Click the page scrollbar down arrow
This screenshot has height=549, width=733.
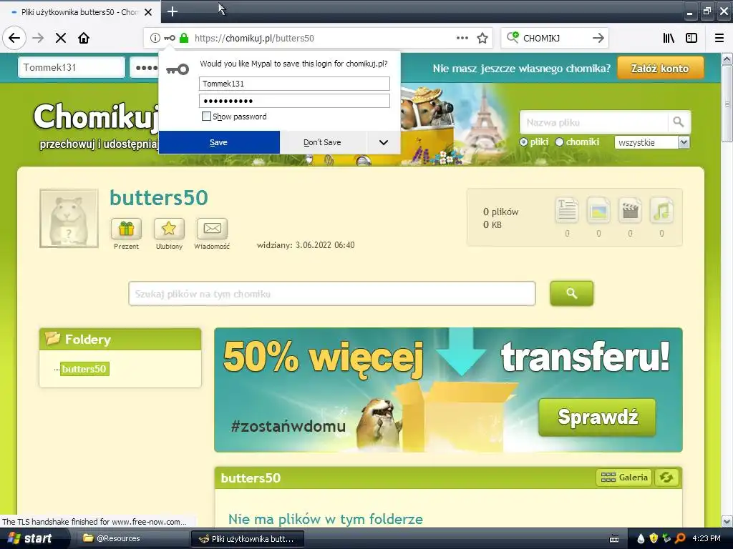click(x=727, y=521)
